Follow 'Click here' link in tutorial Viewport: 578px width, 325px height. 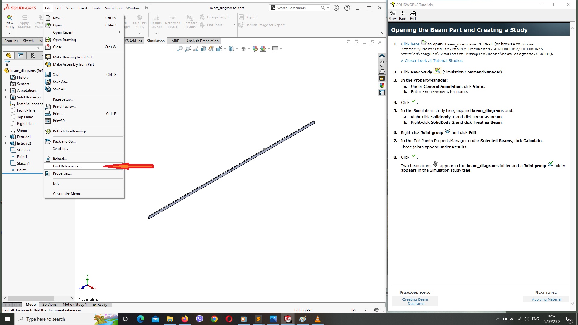[410, 44]
